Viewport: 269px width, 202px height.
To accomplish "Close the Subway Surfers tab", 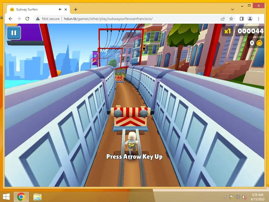I will pyautogui.click(x=65, y=9).
